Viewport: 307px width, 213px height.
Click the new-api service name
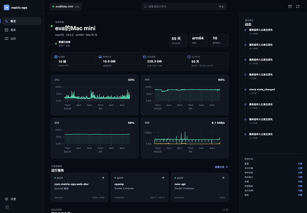point(180,184)
